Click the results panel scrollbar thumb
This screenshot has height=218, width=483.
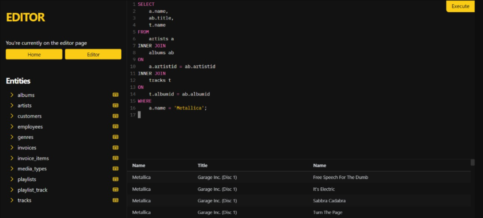tap(473, 162)
